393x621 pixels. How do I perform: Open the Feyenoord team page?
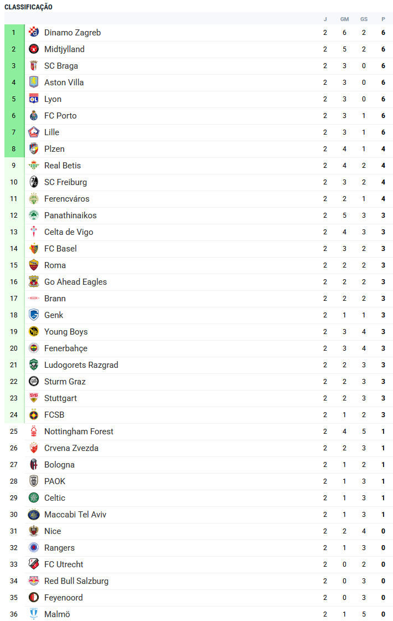click(x=63, y=598)
